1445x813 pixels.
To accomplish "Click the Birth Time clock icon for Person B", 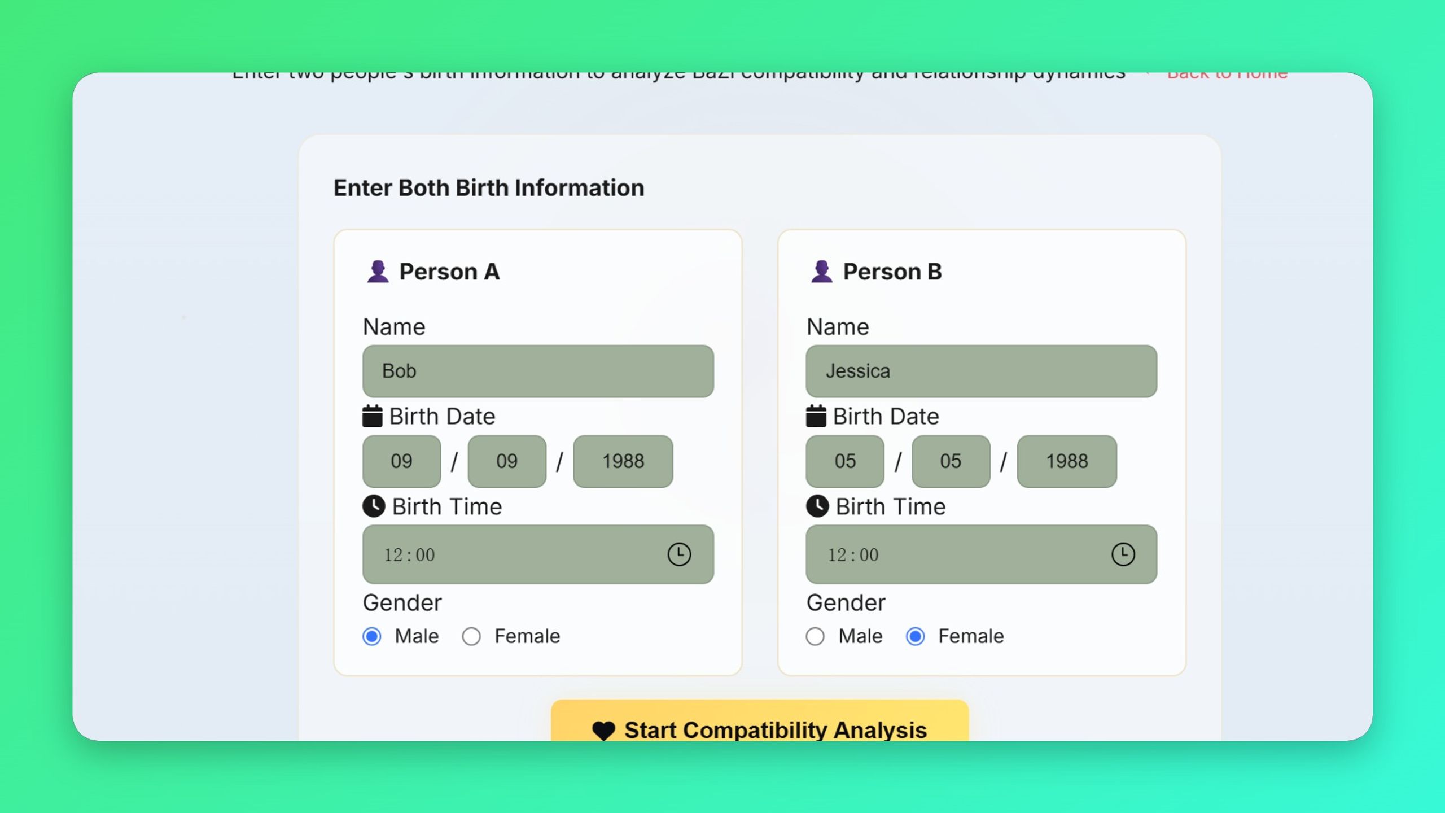I will [817, 506].
